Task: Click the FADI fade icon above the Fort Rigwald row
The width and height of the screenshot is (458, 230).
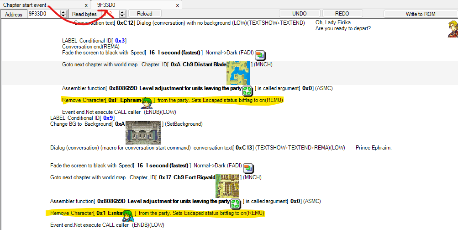Action: 248,168
